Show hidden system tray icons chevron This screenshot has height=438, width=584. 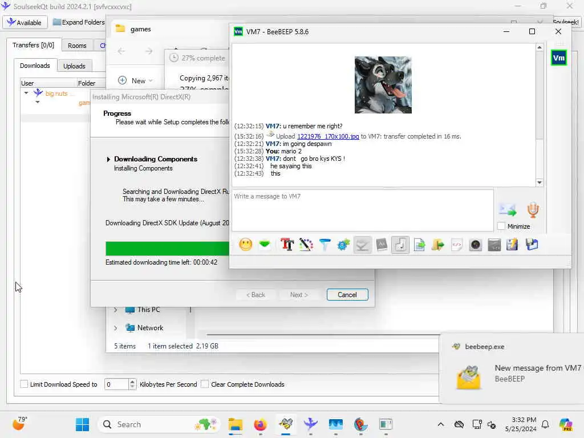[x=441, y=424]
